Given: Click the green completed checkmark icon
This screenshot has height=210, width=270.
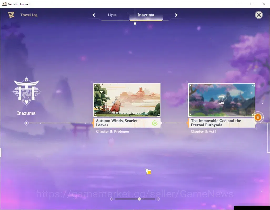Looking at the screenshot, I should 155,123.
